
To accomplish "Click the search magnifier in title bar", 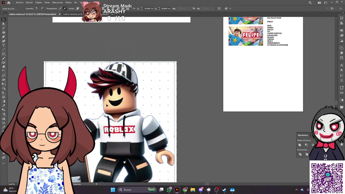I will [x=310, y=3].
